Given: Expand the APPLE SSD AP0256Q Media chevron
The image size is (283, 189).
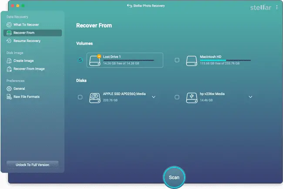Looking at the screenshot, I should pyautogui.click(x=154, y=97).
